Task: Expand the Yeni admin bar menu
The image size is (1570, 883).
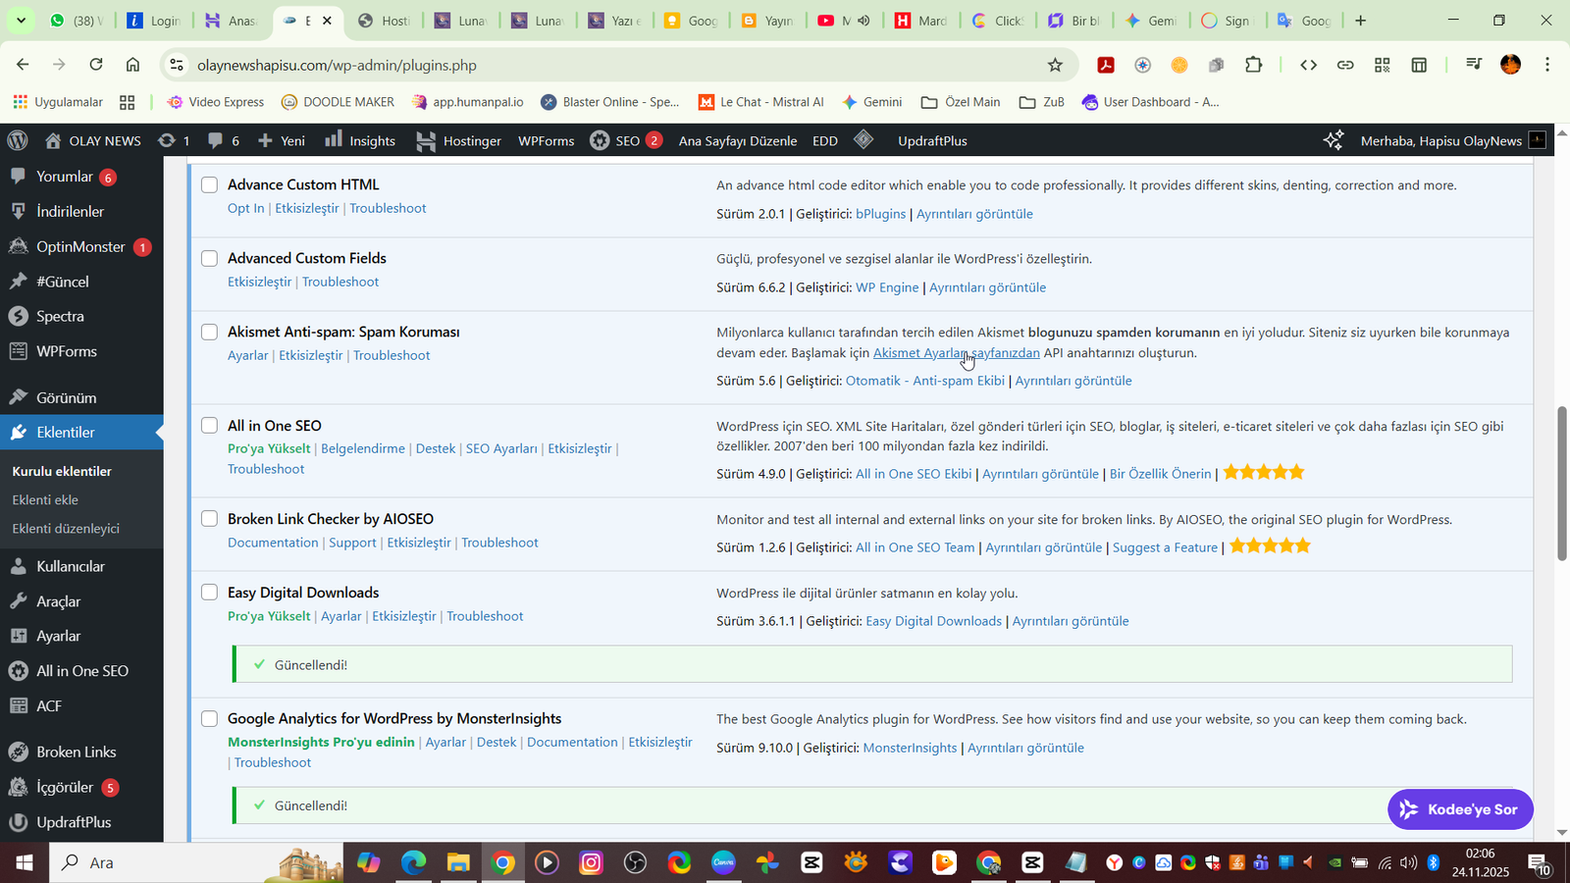Action: click(x=282, y=140)
